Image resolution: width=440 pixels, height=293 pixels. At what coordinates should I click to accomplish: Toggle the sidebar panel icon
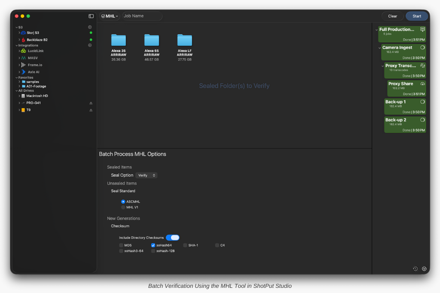point(91,16)
